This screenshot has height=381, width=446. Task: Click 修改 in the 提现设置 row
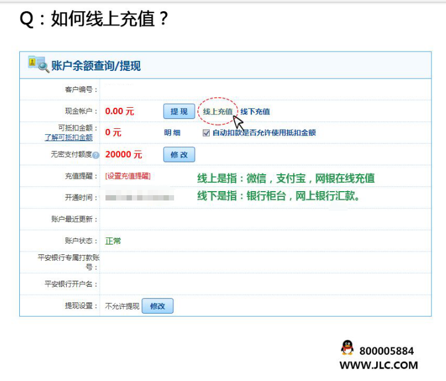pyautogui.click(x=158, y=306)
